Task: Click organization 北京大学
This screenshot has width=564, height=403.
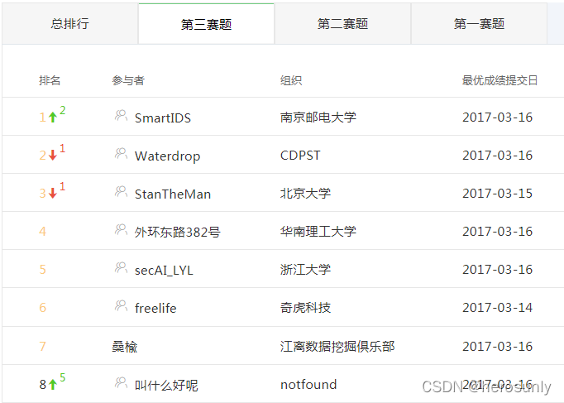Action: point(305,194)
